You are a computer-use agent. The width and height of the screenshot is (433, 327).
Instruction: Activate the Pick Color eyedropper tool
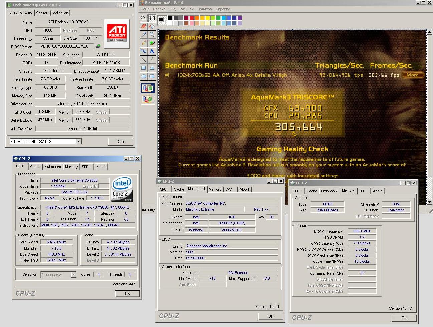point(144,35)
